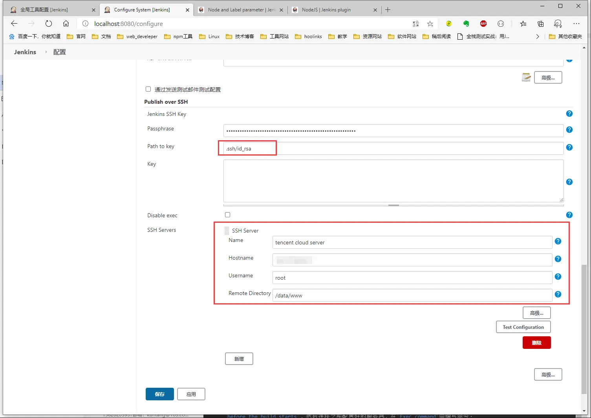Bookmark this page with the star icon
The image size is (591, 418).
pos(430,24)
